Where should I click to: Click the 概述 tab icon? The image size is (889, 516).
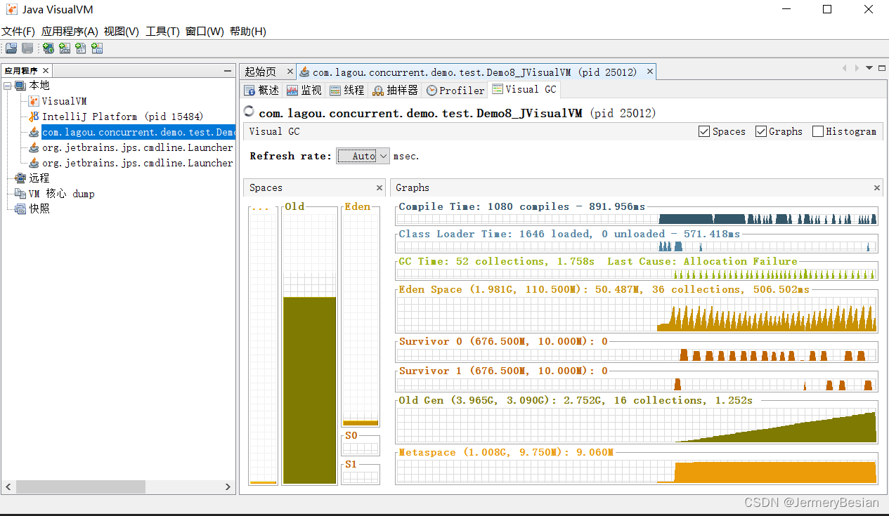tap(249, 91)
